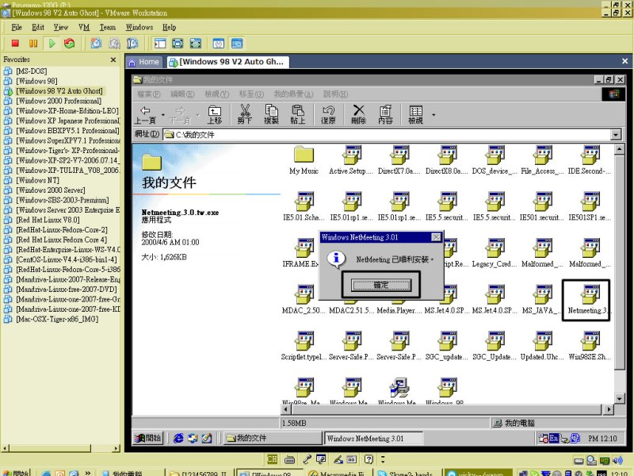
Task: Open the VMware Edit menu
Action: (38, 27)
